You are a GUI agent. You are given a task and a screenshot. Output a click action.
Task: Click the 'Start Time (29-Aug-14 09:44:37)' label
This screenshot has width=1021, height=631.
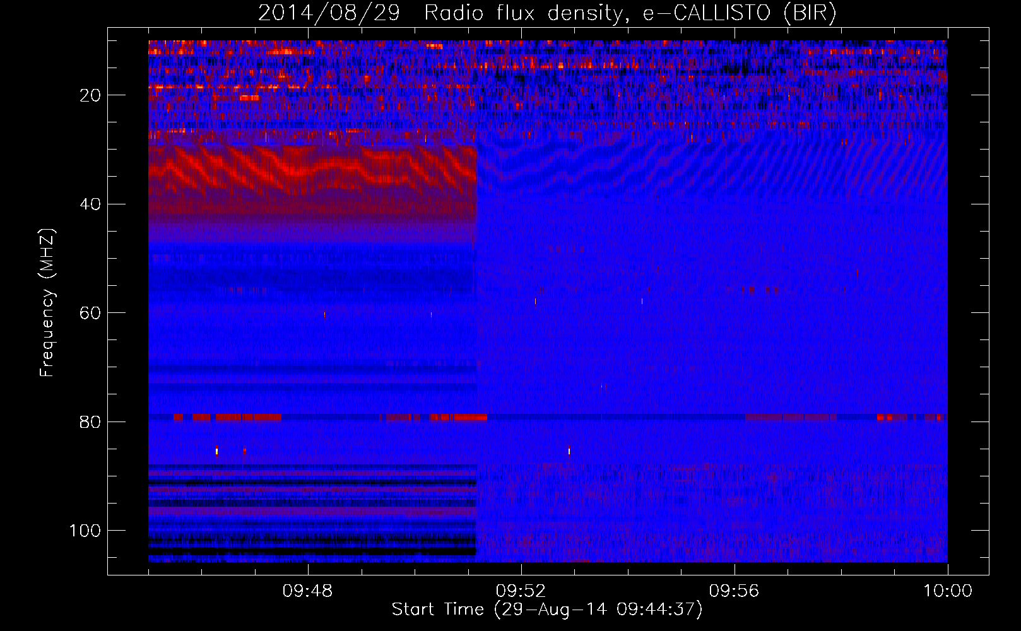[547, 610]
